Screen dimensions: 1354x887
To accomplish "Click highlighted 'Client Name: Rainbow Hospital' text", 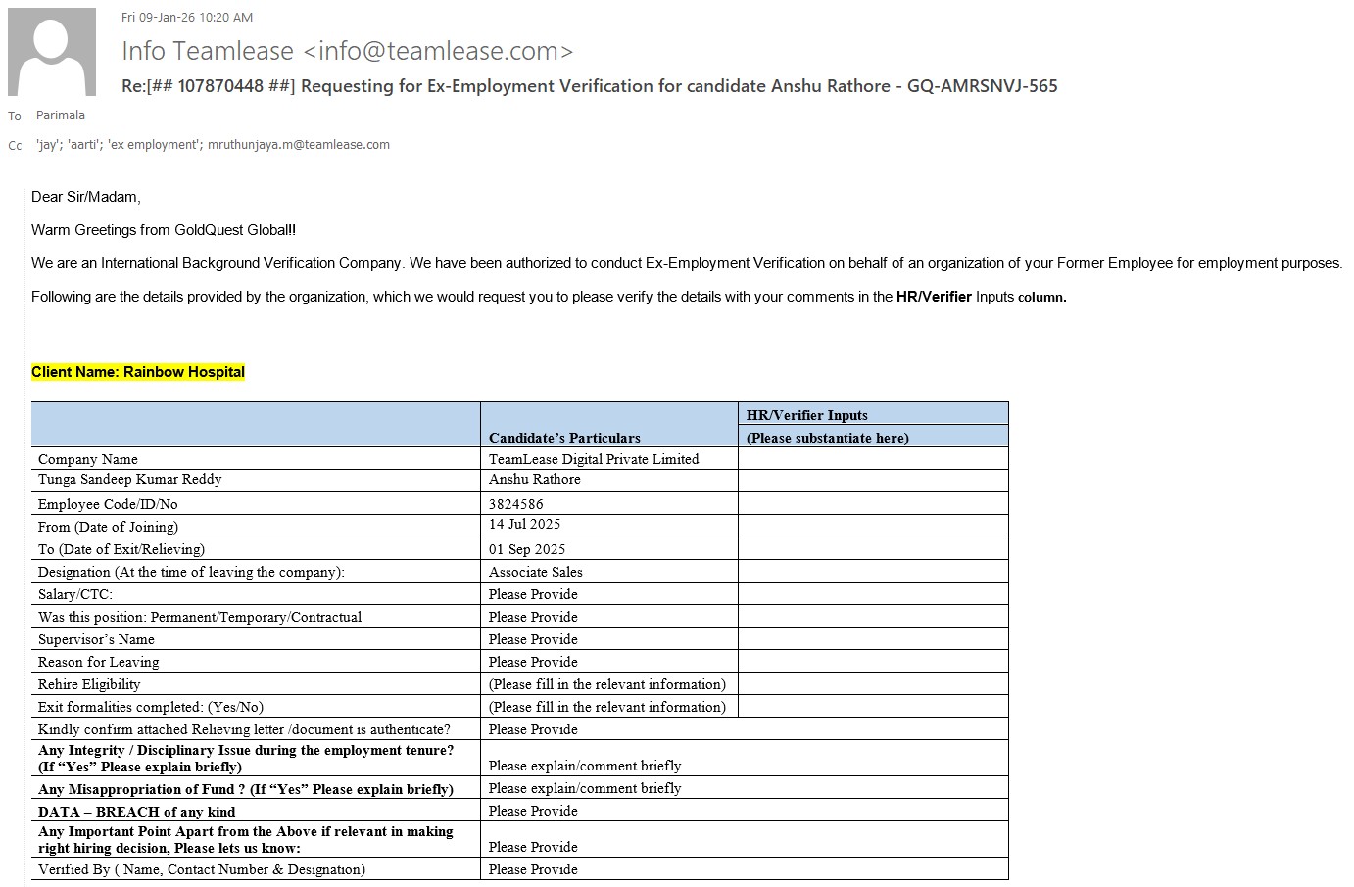I will (x=138, y=372).
